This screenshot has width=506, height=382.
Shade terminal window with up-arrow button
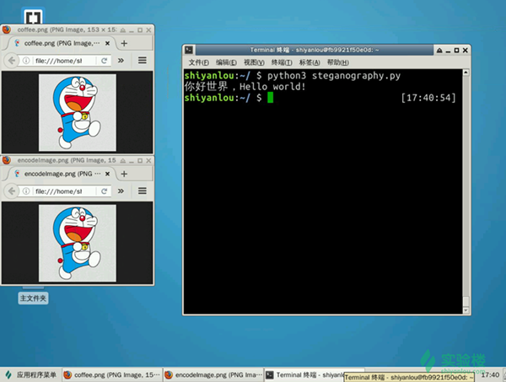[x=439, y=51]
